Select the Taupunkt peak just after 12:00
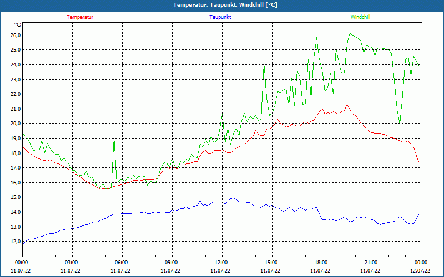Image resolution: width=444 pixels, height=277 pixels. pos(233,198)
